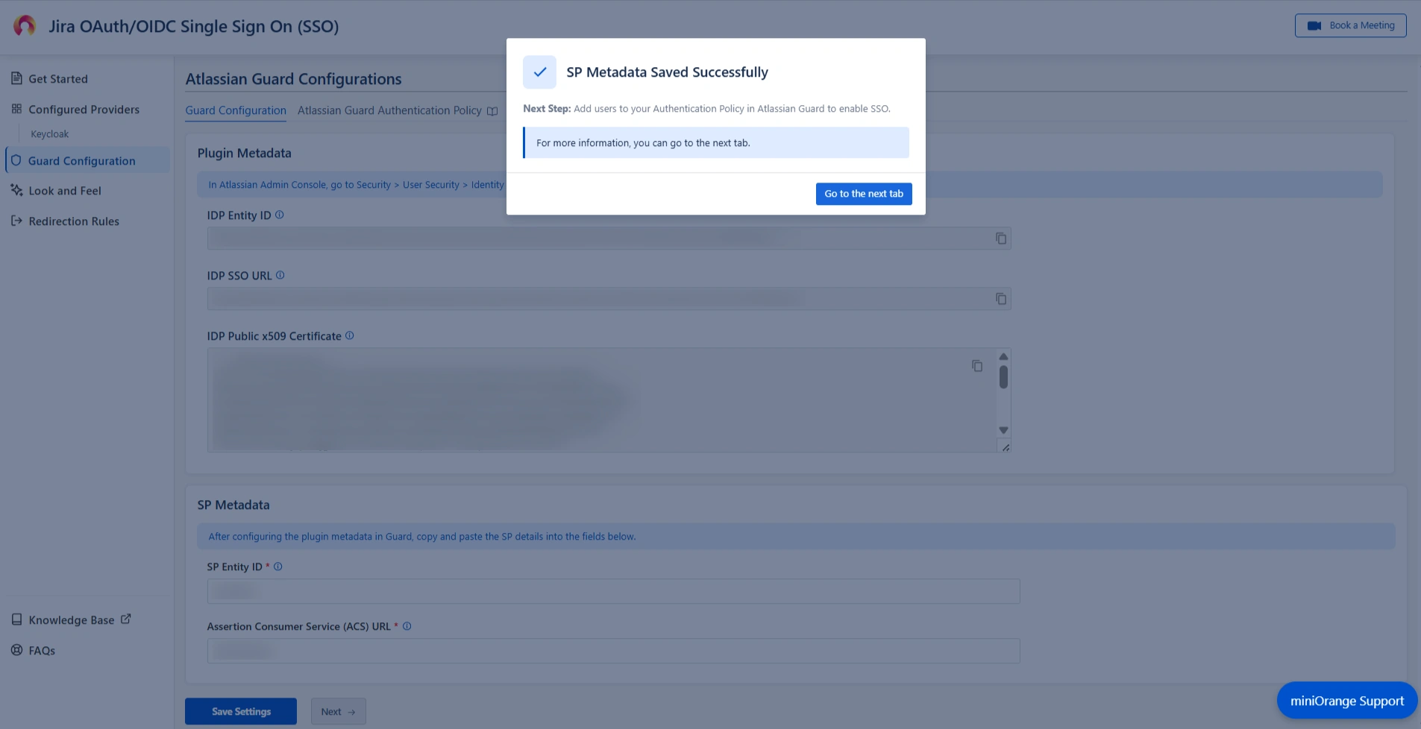Click the FAQs lifebuoy icon

[16, 650]
